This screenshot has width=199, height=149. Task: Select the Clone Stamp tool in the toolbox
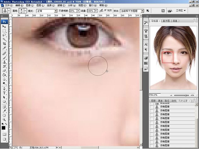click(x=4, y=62)
